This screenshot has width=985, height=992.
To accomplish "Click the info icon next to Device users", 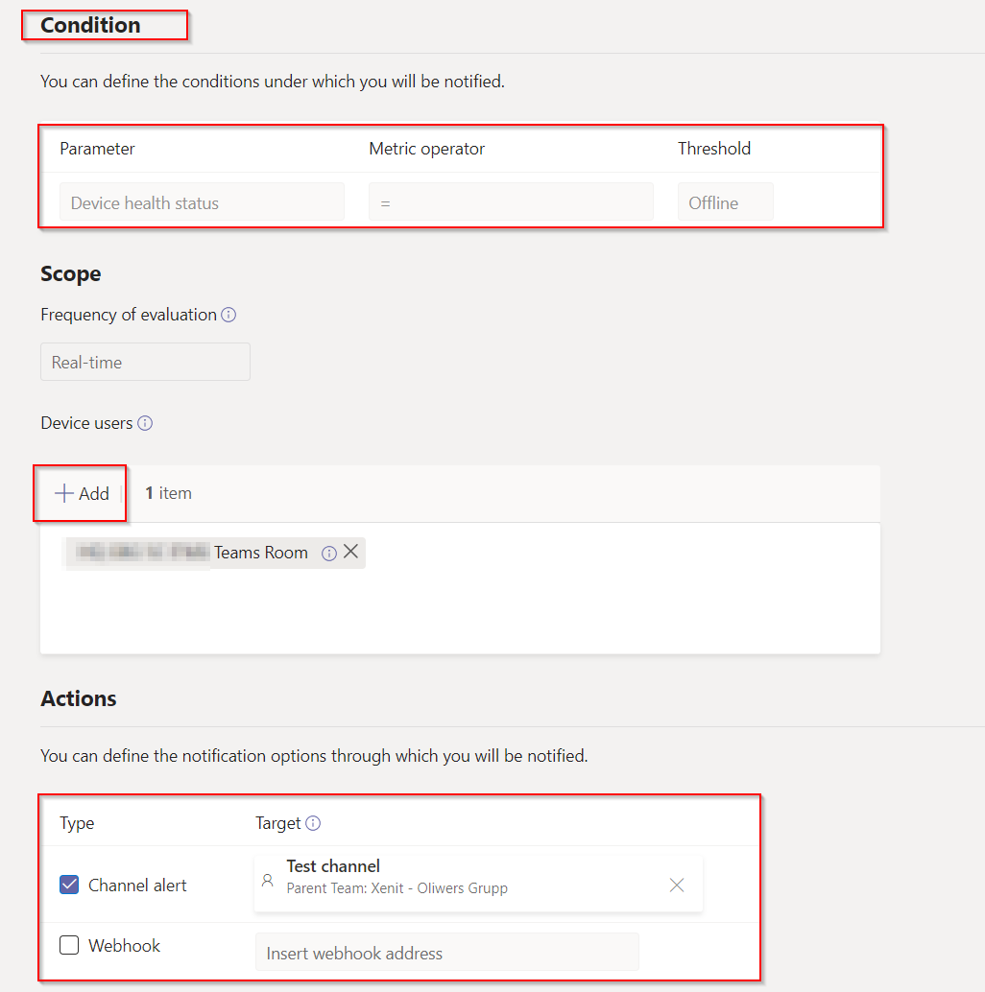I will tap(145, 423).
